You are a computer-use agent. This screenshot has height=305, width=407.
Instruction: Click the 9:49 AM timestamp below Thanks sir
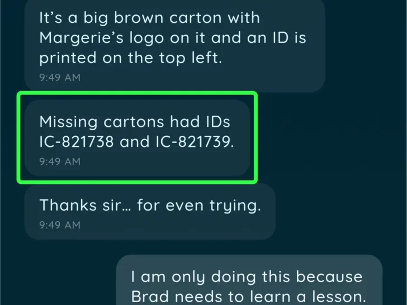pyautogui.click(x=60, y=225)
